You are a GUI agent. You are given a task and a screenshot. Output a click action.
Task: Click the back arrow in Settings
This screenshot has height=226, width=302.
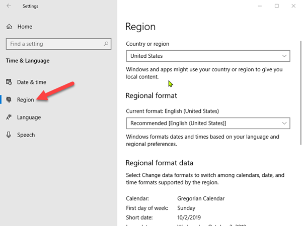tap(9, 6)
